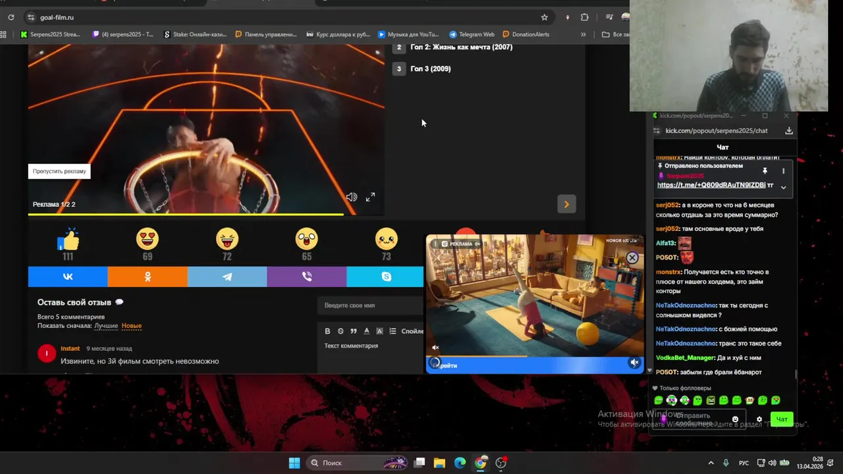Select Гол 2: Жизнь как мечта (2007)

[x=461, y=47]
